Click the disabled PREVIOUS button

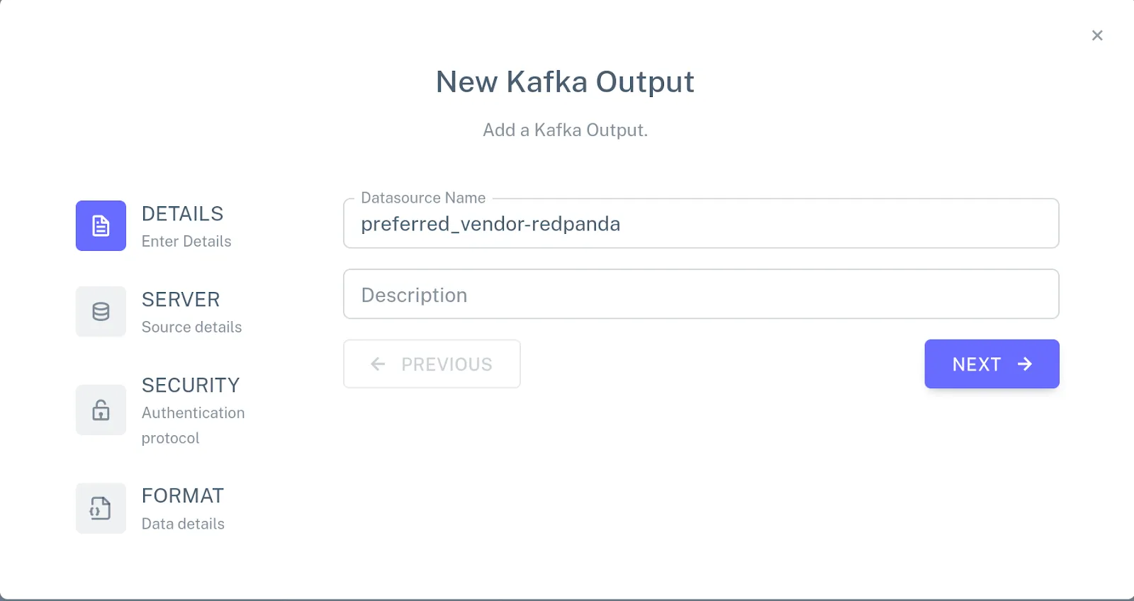[x=432, y=364]
